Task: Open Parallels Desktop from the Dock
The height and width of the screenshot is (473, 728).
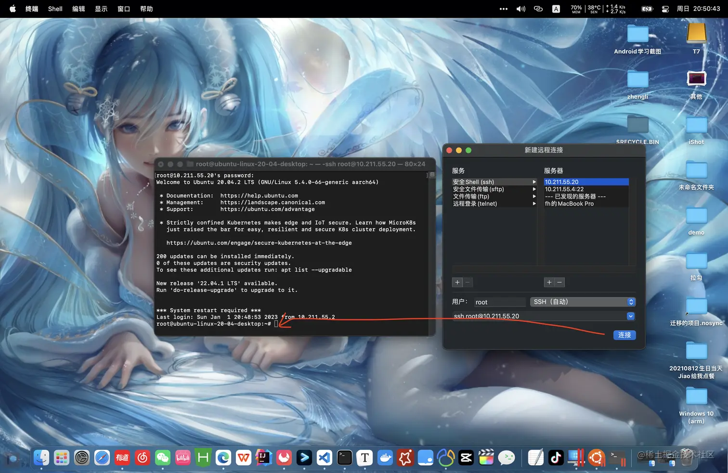Action: pyautogui.click(x=577, y=458)
